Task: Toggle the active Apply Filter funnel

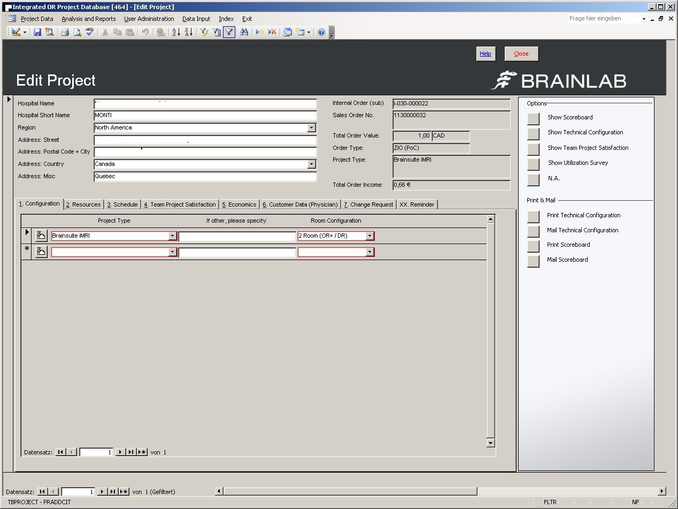Action: [x=229, y=32]
